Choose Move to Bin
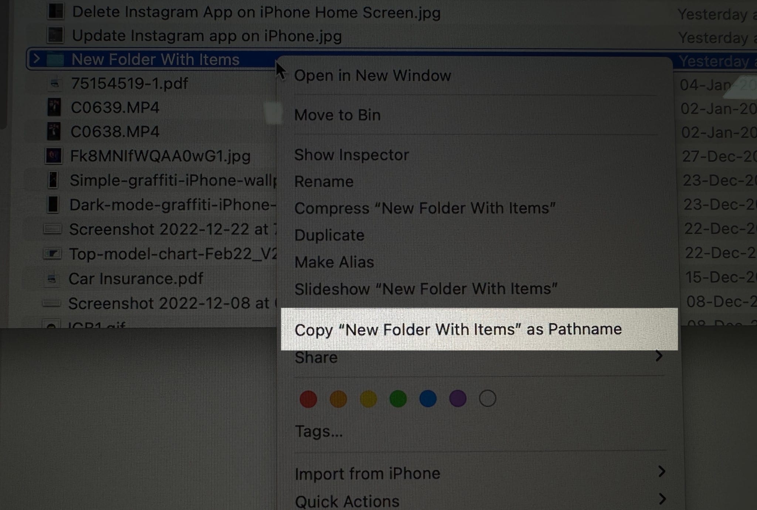 337,115
